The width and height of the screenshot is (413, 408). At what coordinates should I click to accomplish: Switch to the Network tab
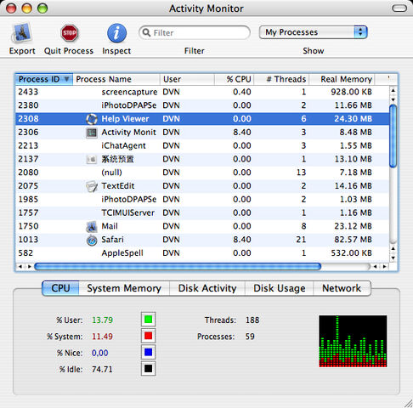tap(342, 288)
